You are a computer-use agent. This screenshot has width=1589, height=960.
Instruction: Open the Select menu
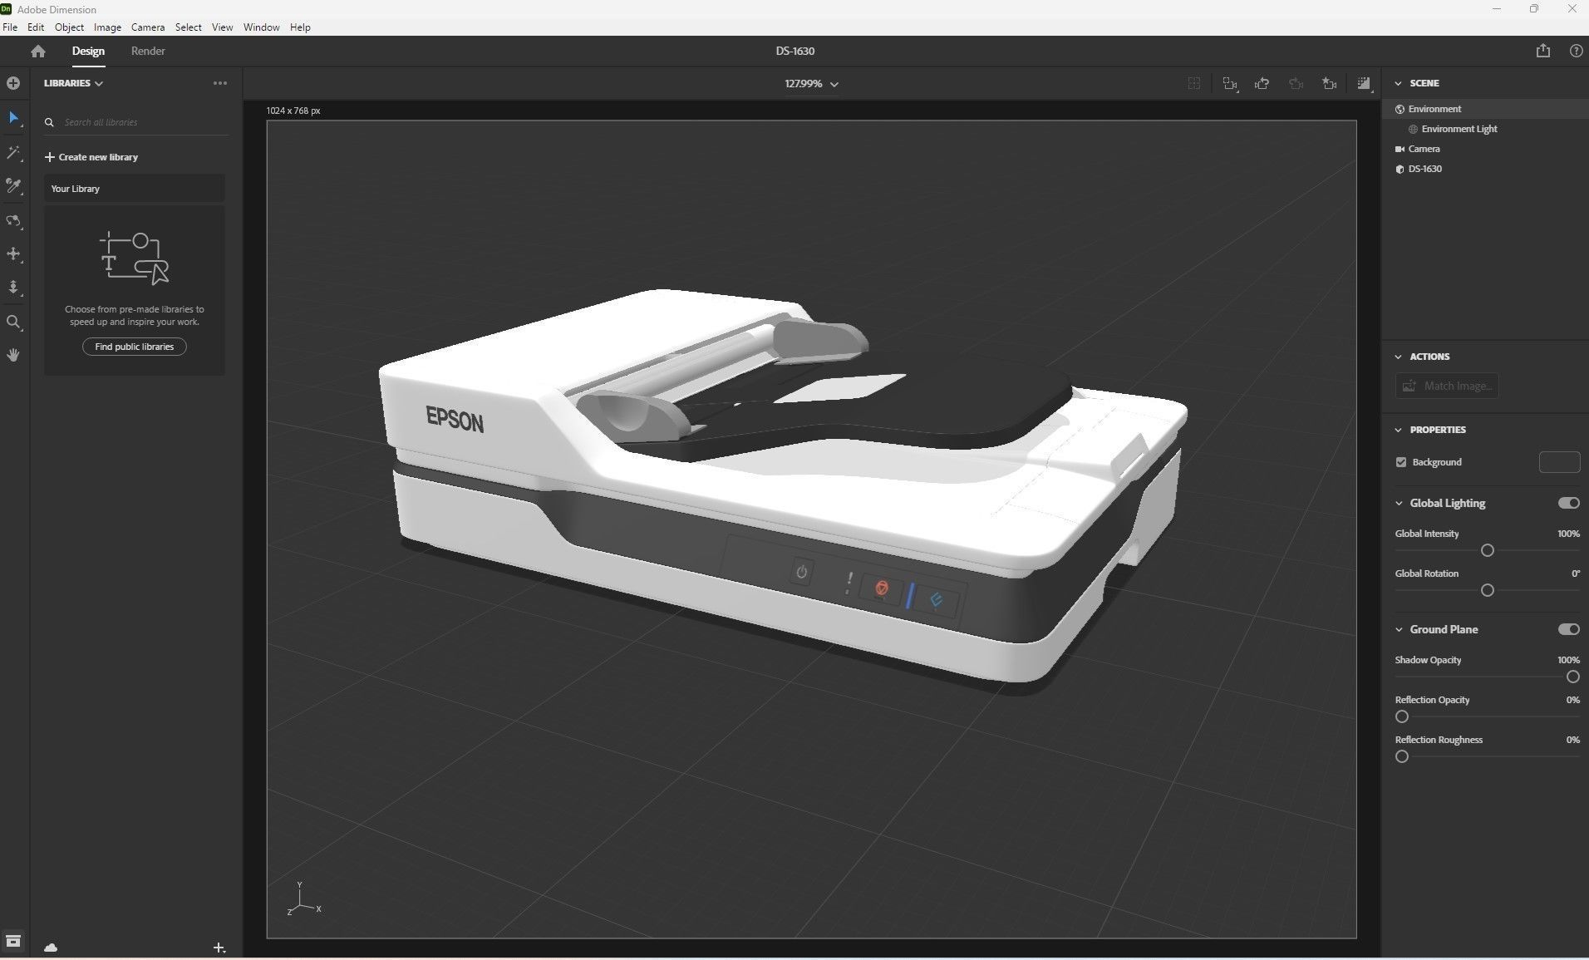point(188,27)
